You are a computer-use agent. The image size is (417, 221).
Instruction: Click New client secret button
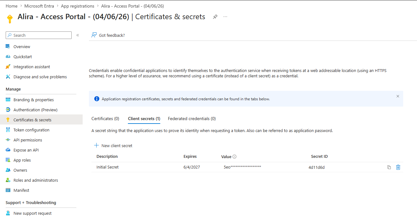pyautogui.click(x=113, y=146)
